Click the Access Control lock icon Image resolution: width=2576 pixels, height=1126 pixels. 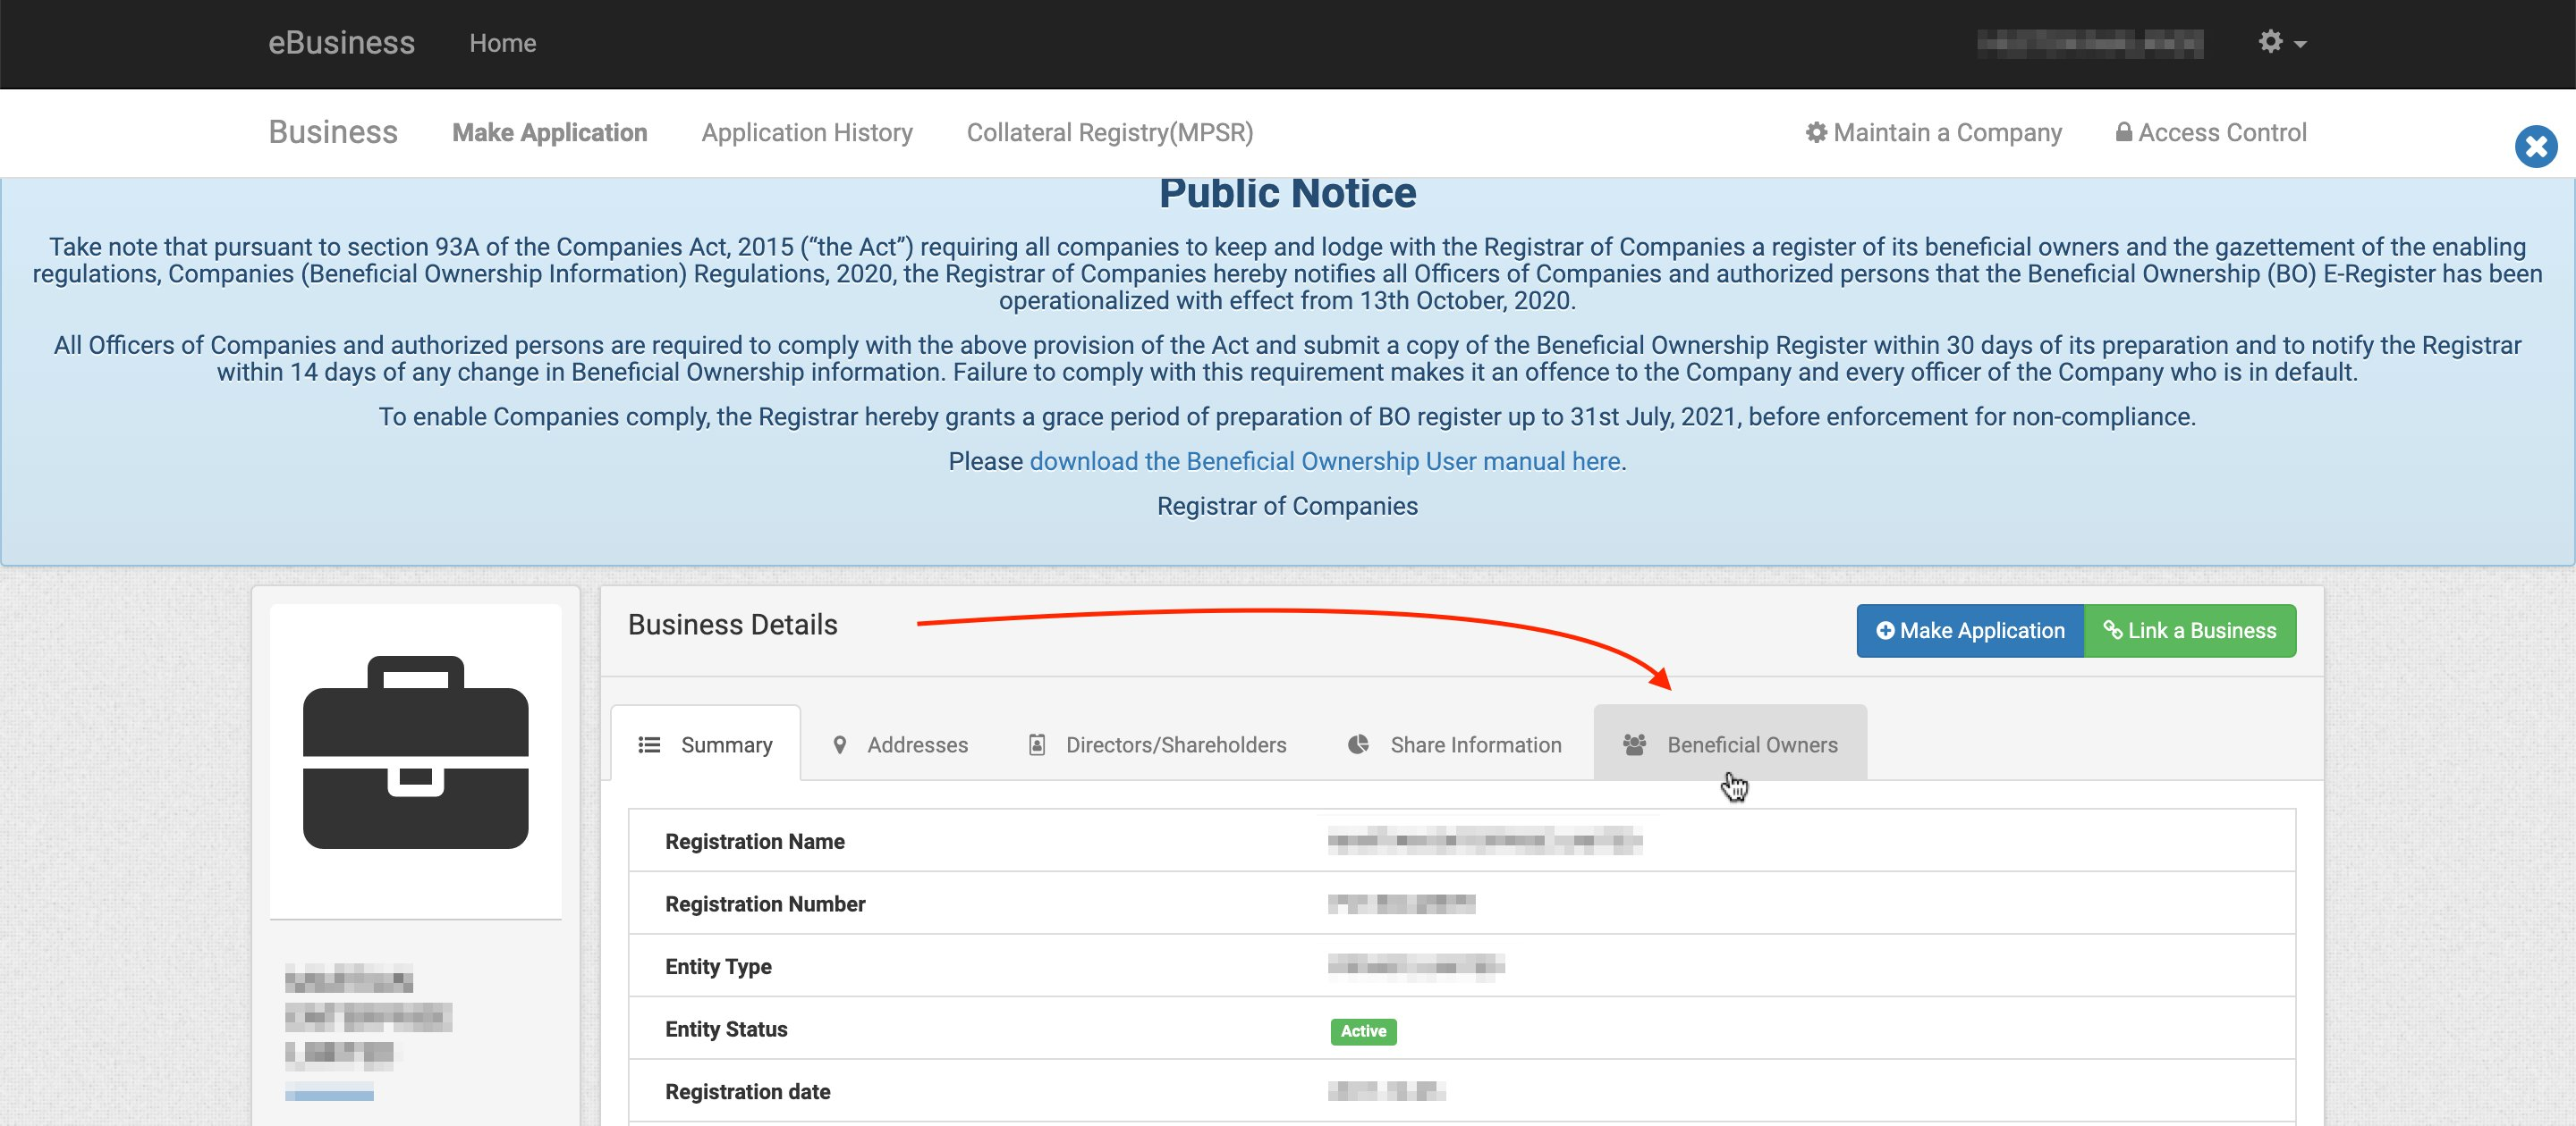(x=2123, y=133)
